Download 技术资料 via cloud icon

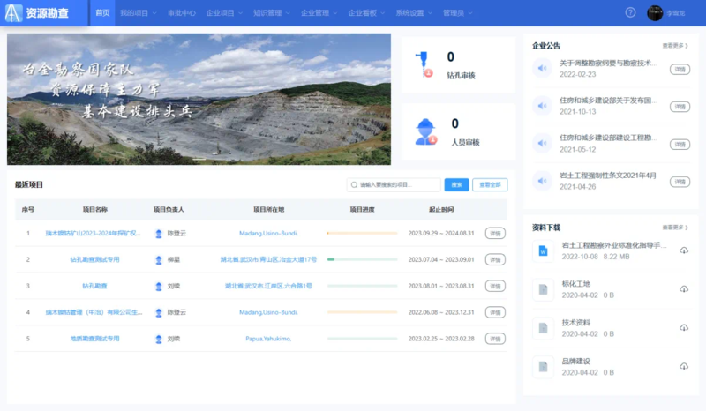click(684, 328)
